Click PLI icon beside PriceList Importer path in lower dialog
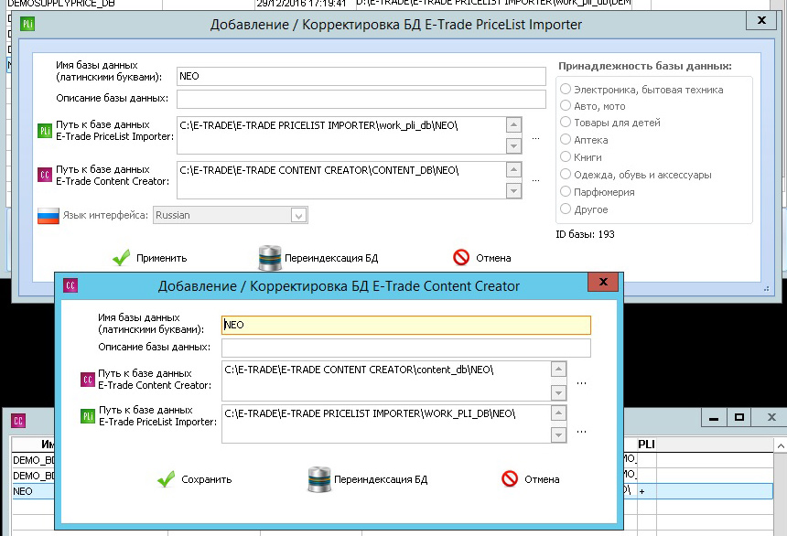 (x=88, y=416)
